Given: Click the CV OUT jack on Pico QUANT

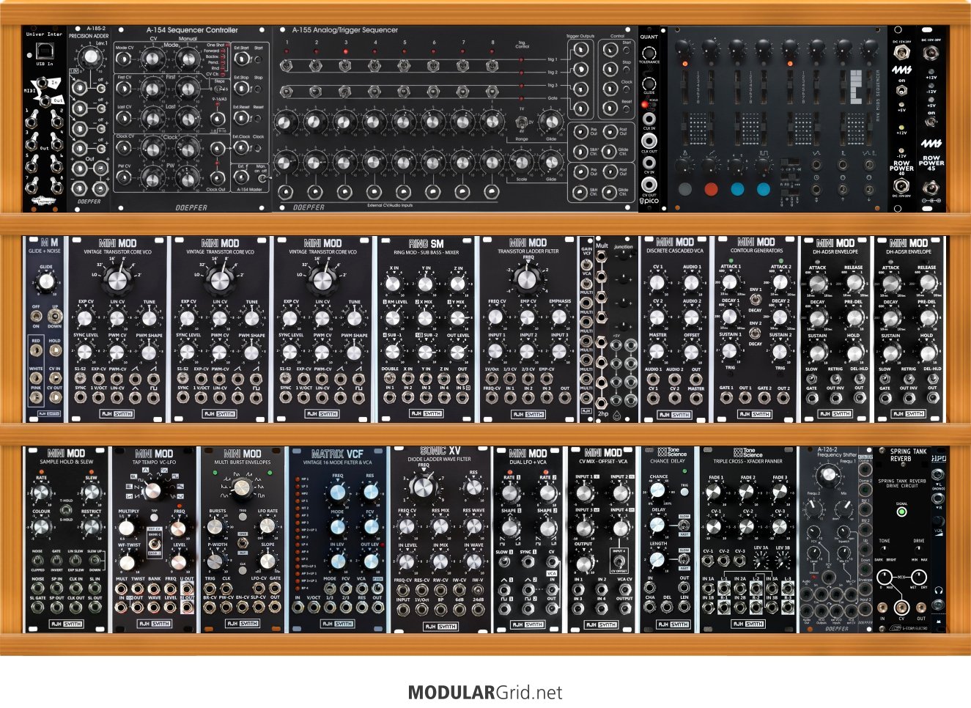Looking at the screenshot, I should [x=649, y=184].
